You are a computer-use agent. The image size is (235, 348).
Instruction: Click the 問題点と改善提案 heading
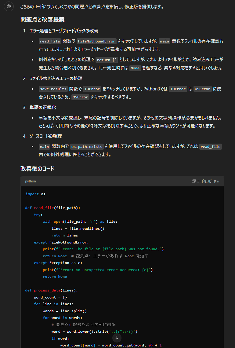pos(42,20)
